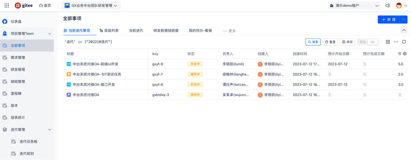Open the 中台系统对接OA-接口开发 item

pos(94,84)
